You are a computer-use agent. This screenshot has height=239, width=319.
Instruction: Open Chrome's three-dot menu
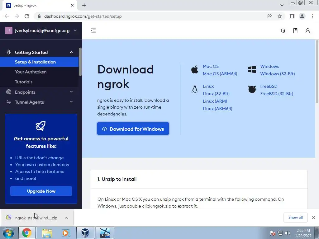tap(312, 16)
